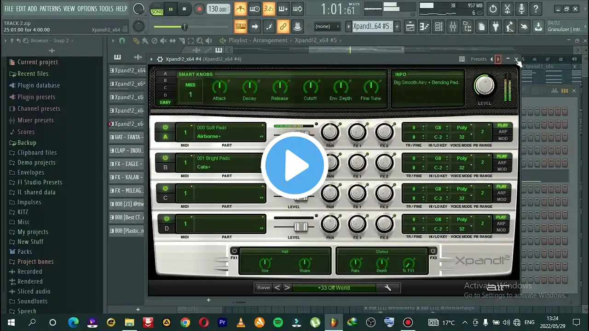Open part A Soft Pads preset dropdown

click(230, 127)
